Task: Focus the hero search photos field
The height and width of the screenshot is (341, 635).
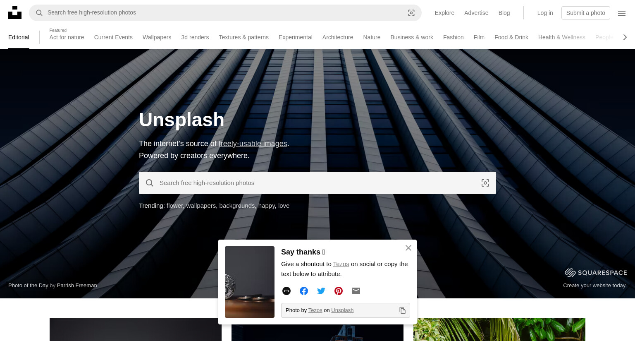Action: coord(317,183)
